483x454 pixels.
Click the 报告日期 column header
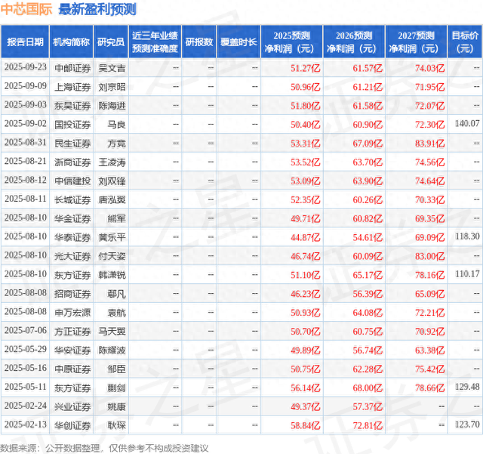[x=25, y=42]
